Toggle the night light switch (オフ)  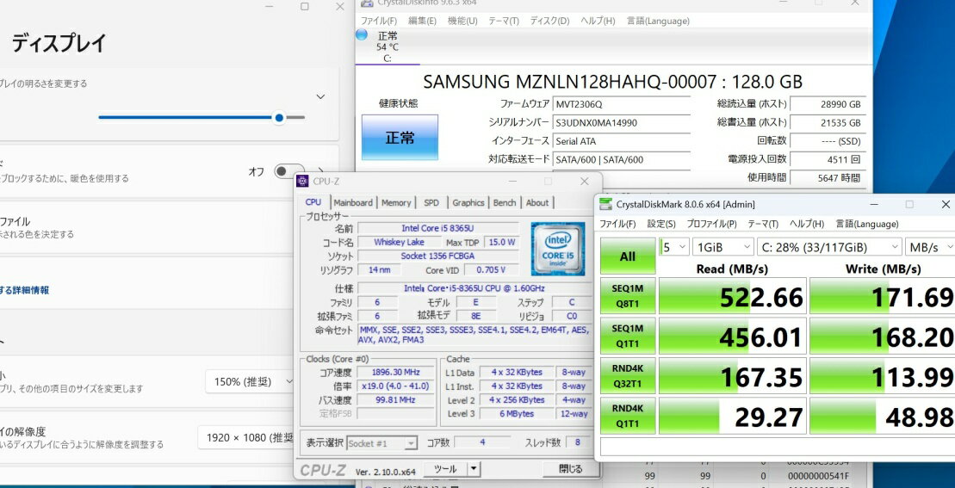coord(288,171)
